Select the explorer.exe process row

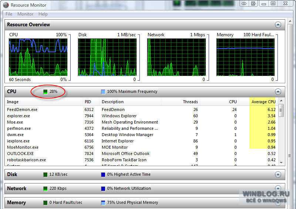(x=141, y=116)
